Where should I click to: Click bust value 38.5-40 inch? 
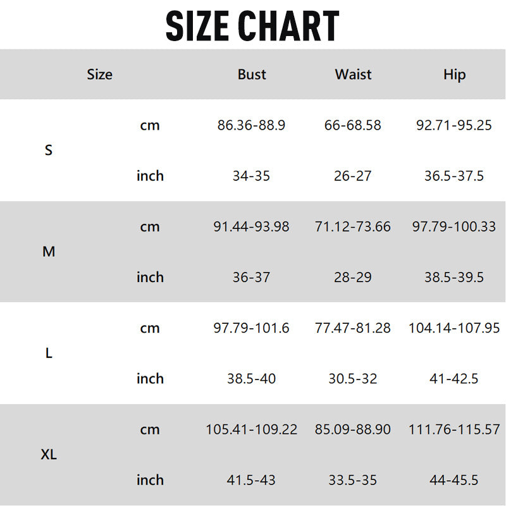click(251, 379)
